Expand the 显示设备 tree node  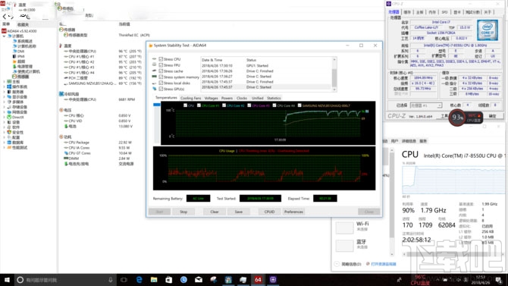(x=4, y=97)
